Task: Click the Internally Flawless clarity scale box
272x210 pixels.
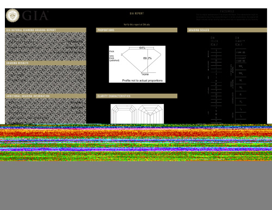Action: click(x=240, y=59)
